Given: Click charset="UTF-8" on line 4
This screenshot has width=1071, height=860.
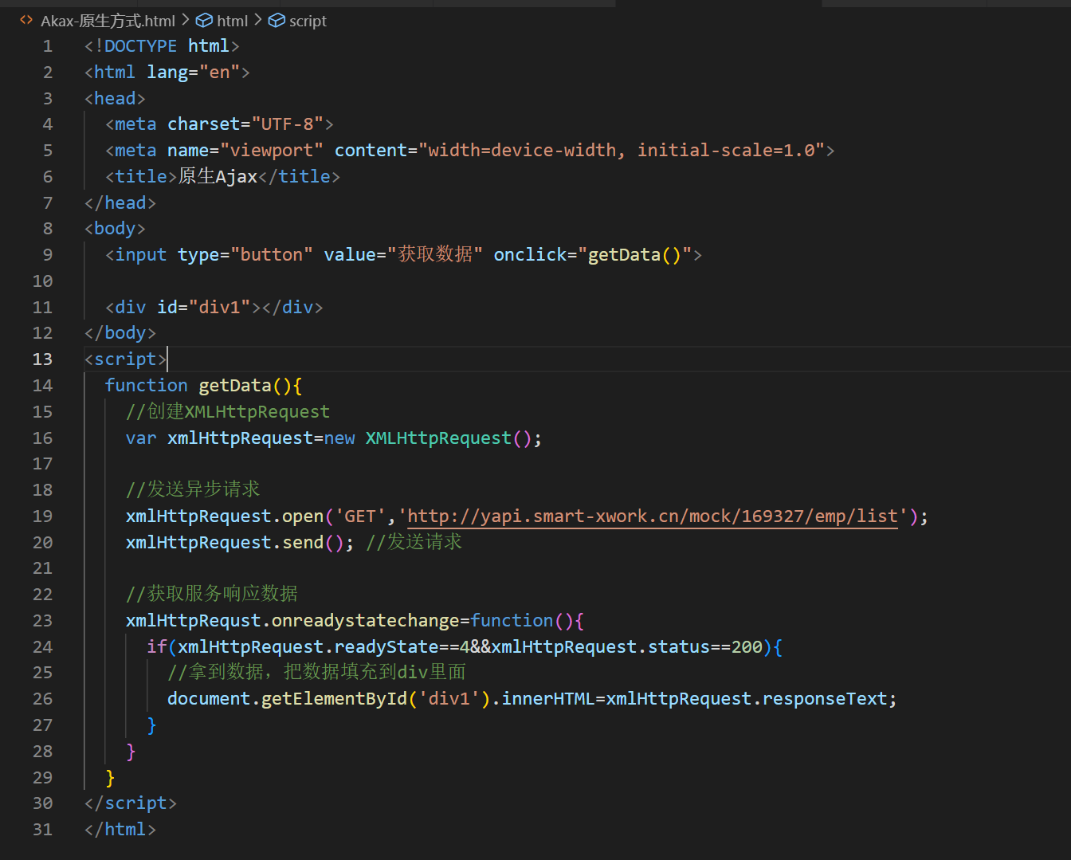Looking at the screenshot, I should click(245, 124).
